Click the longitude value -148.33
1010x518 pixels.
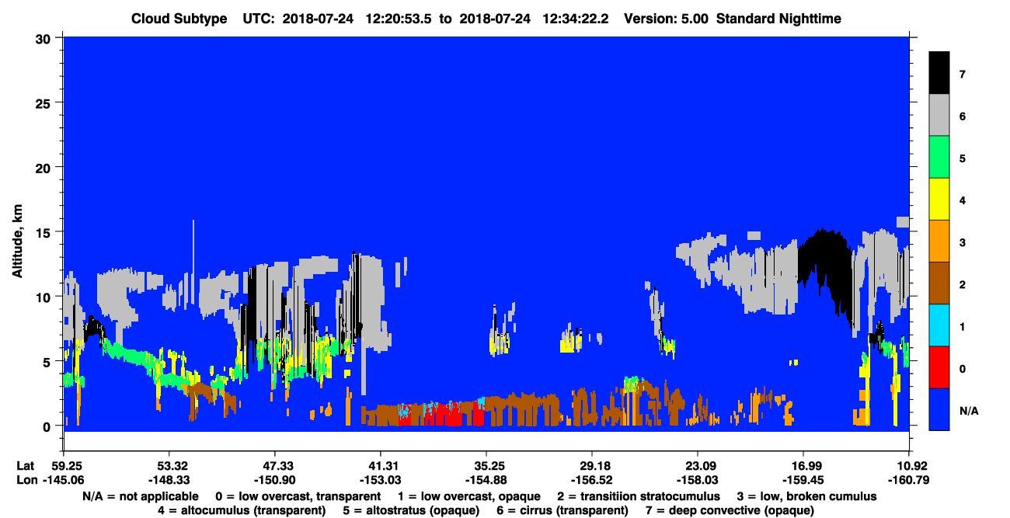click(x=169, y=480)
